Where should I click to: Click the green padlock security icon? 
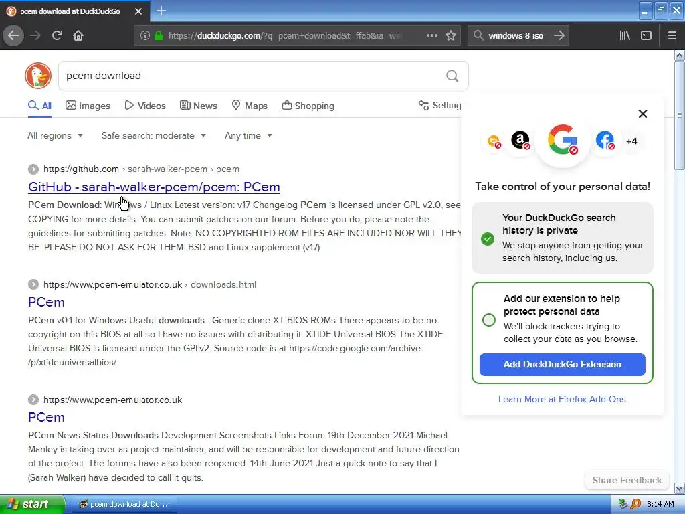159,35
